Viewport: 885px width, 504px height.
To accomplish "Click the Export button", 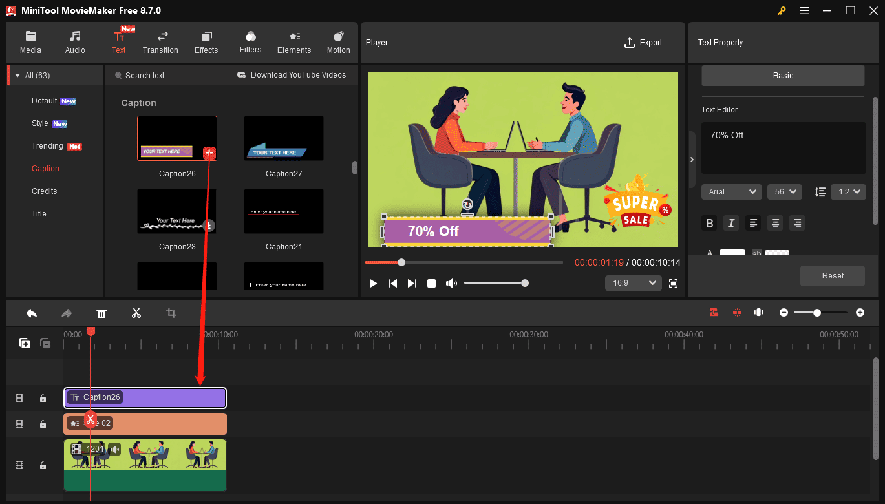I will click(x=643, y=43).
